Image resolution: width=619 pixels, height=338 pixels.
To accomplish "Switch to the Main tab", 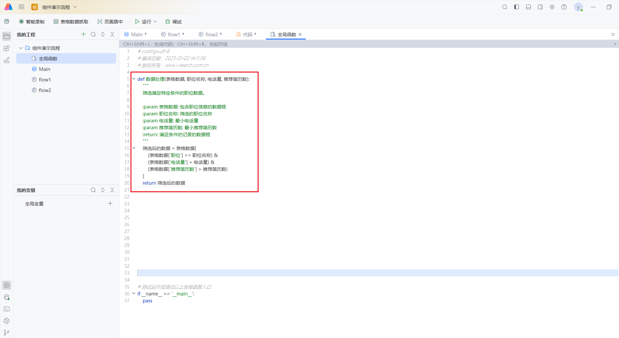I will pos(135,34).
